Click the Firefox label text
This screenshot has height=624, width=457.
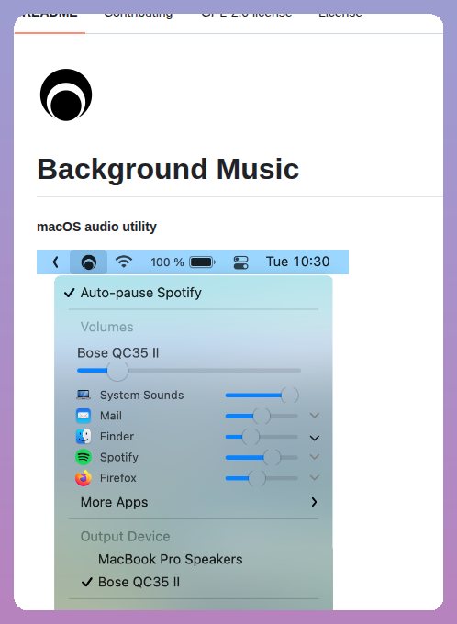(x=117, y=477)
